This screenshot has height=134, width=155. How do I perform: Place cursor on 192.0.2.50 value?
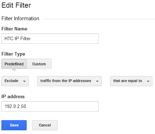[x=15, y=106]
